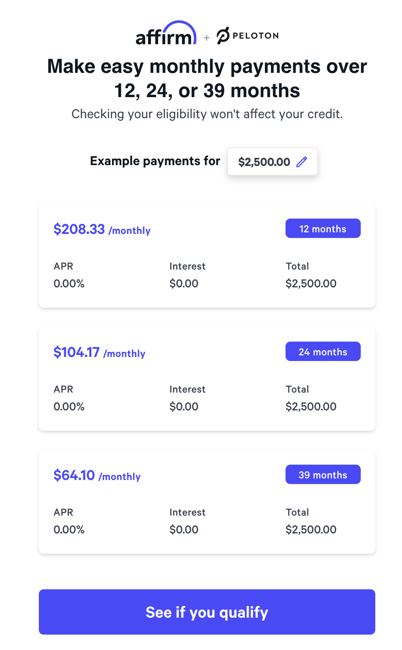Click the 12-month plan total $2,500.00

point(311,283)
